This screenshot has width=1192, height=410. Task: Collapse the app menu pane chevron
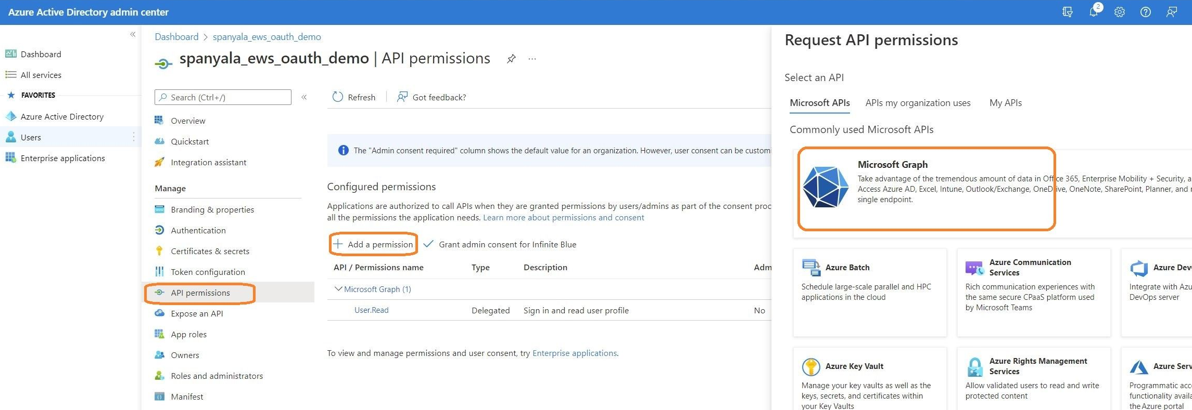[x=304, y=97]
